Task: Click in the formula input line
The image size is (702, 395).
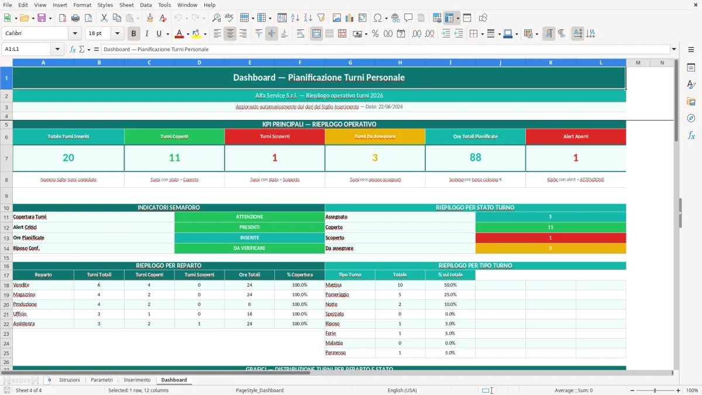Action: [385, 49]
